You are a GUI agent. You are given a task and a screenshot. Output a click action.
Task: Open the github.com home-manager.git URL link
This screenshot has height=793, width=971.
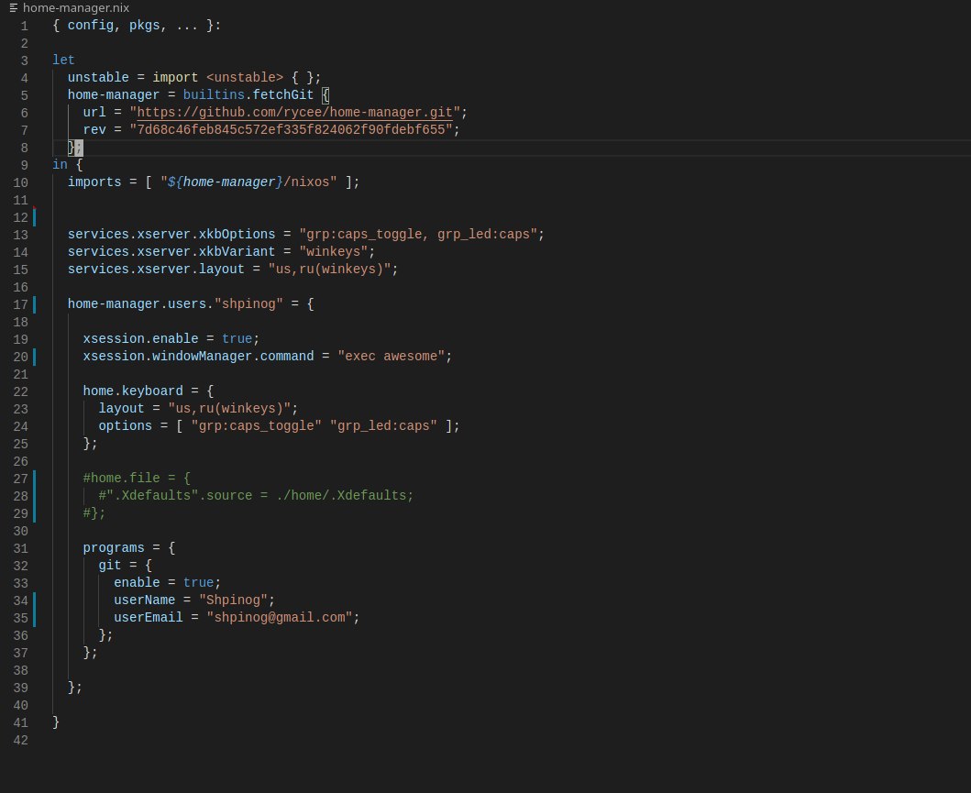294,112
